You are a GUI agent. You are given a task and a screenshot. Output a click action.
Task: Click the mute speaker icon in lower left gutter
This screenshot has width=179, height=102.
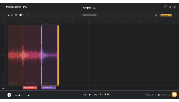point(3,75)
